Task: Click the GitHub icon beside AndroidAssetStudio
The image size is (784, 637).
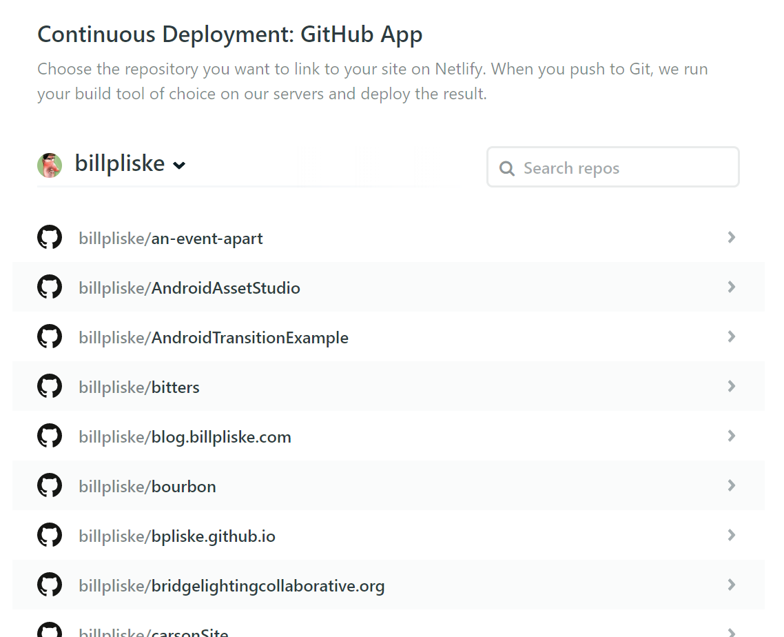Action: [x=50, y=287]
